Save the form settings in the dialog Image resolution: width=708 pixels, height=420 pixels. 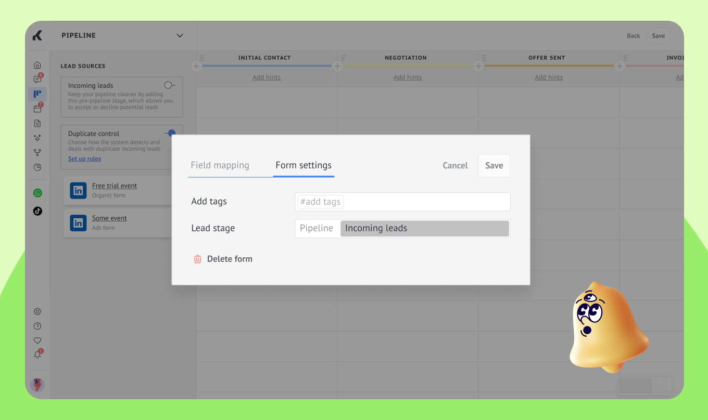tap(494, 165)
